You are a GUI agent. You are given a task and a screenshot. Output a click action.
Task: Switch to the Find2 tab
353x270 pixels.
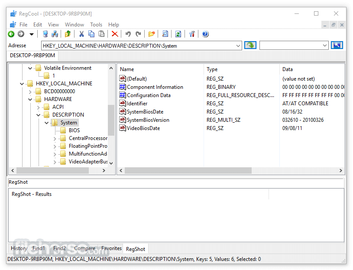pos(59,248)
